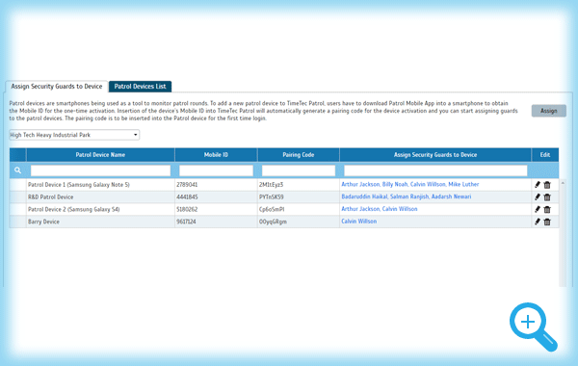
Task: Focus the Patrol Device Name filter field
Action: (100, 170)
